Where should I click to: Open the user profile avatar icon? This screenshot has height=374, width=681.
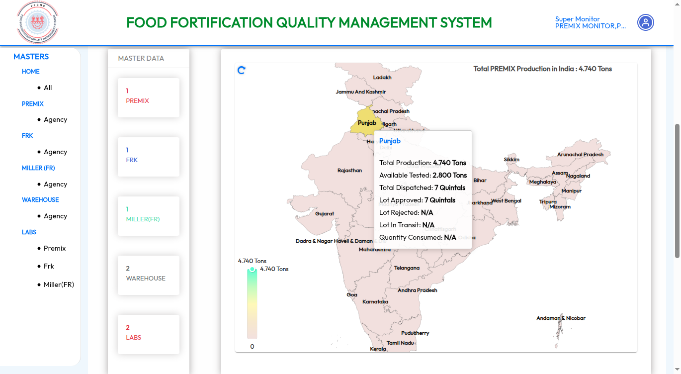coord(645,22)
